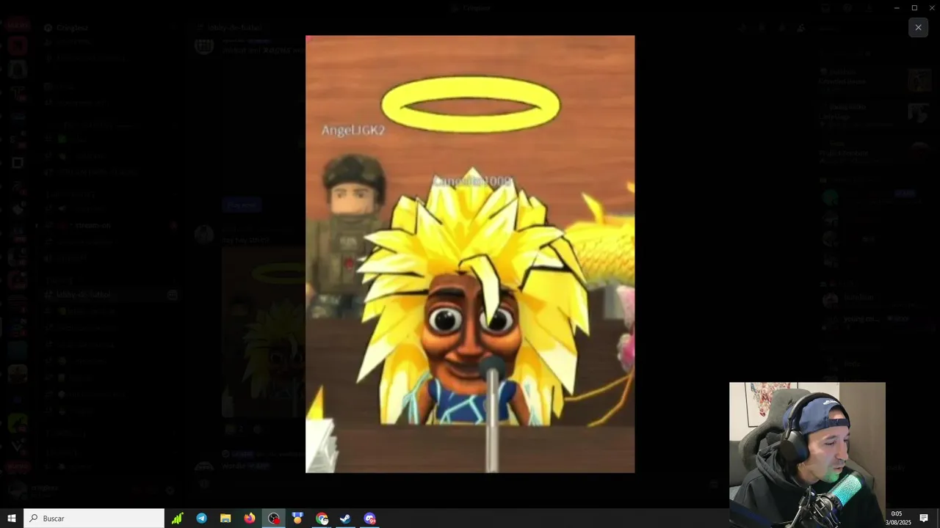Open the Windows Start menu
Viewport: 940px width, 528px height.
click(12, 518)
